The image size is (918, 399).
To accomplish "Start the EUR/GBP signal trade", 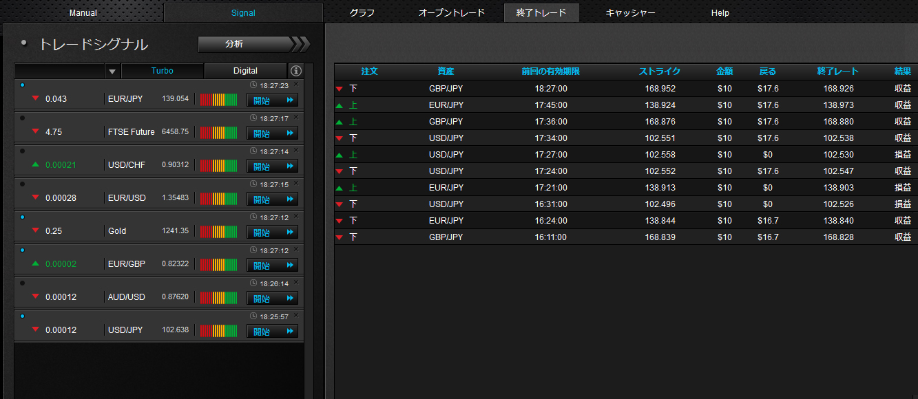I will click(273, 265).
